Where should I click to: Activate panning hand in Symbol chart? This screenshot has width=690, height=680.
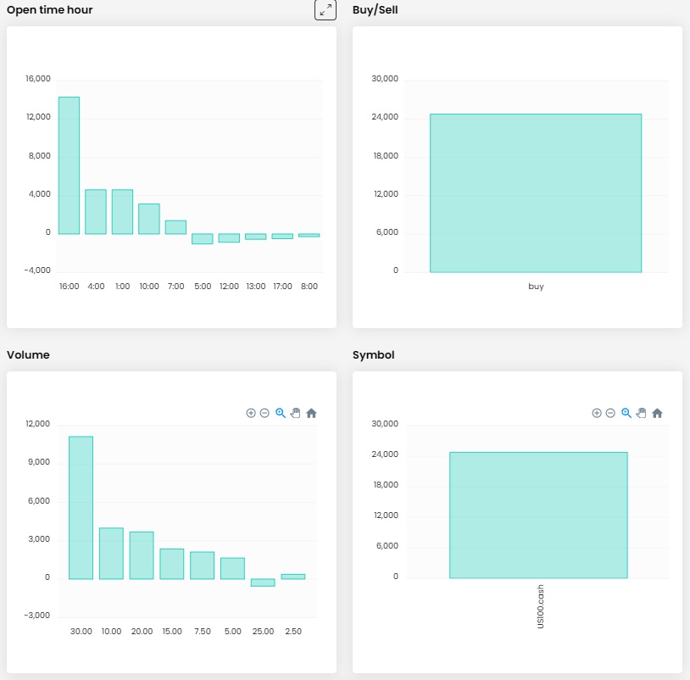[x=641, y=413]
